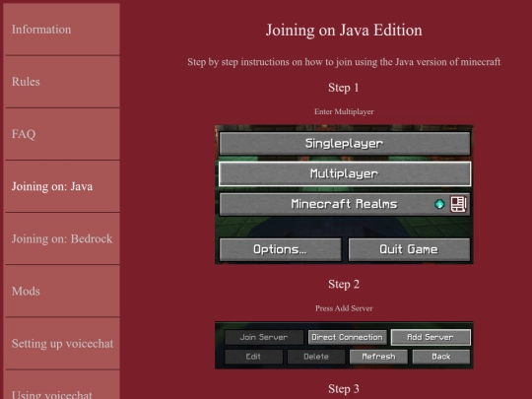
Task: Click the Step 2 heading
Action: coord(344,284)
